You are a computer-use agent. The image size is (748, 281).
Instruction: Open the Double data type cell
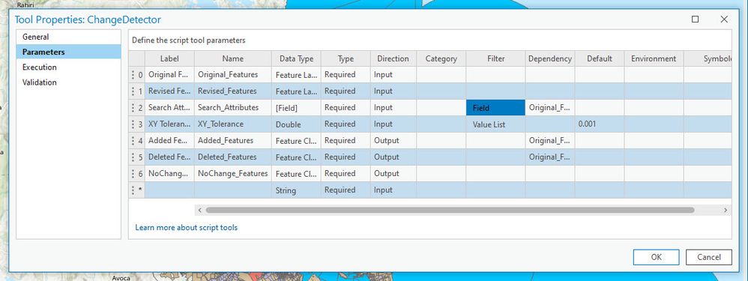coord(296,124)
